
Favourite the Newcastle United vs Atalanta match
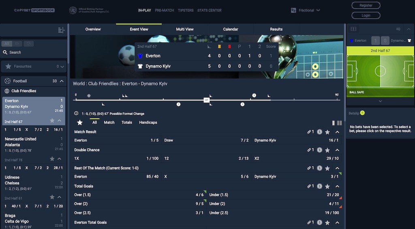(x=52, y=159)
